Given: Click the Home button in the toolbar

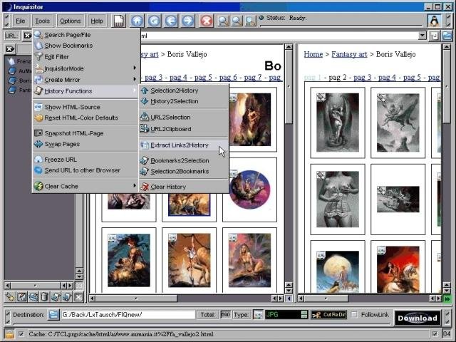Looking at the screenshot, I should (x=137, y=21).
